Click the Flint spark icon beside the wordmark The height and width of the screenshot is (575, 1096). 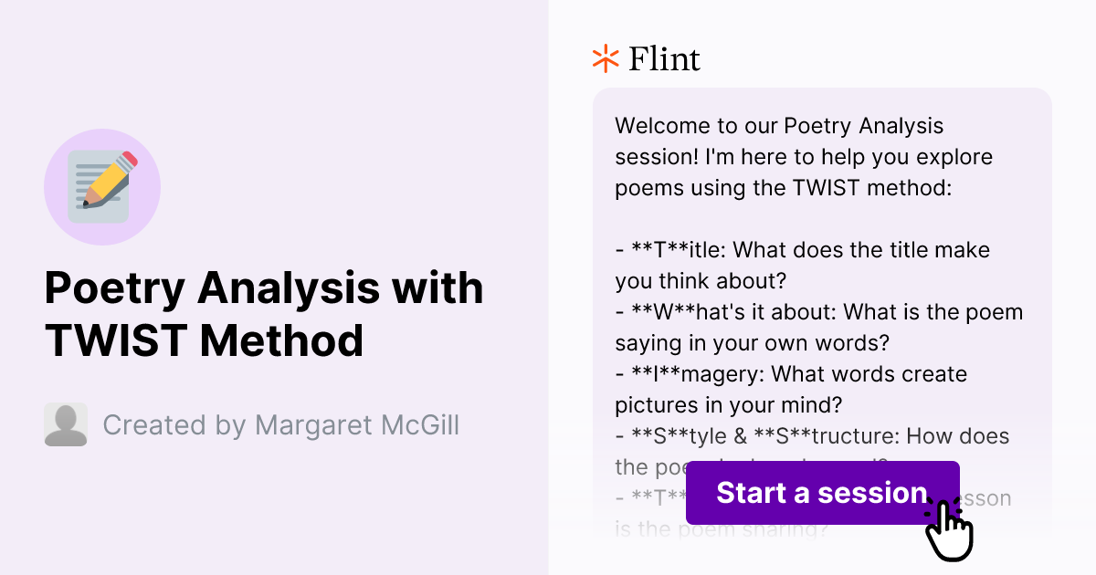(604, 58)
